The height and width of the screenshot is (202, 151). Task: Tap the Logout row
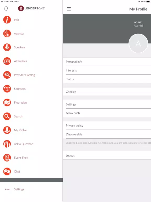tap(107, 155)
